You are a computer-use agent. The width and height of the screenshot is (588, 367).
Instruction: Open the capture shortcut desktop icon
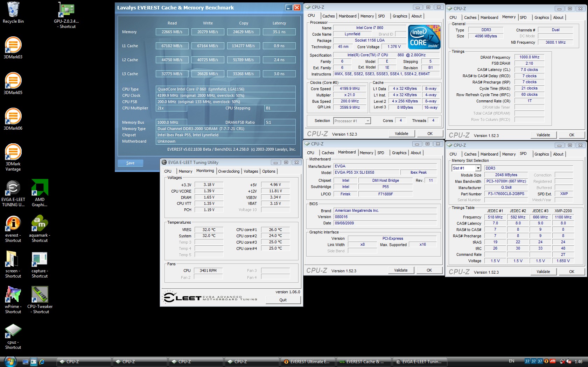coord(40,265)
